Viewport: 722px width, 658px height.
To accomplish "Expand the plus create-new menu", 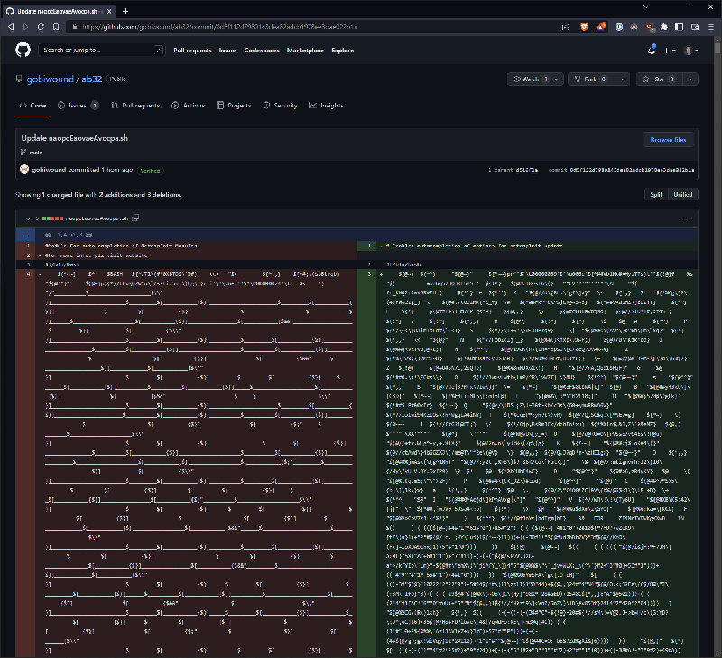I will (669, 51).
